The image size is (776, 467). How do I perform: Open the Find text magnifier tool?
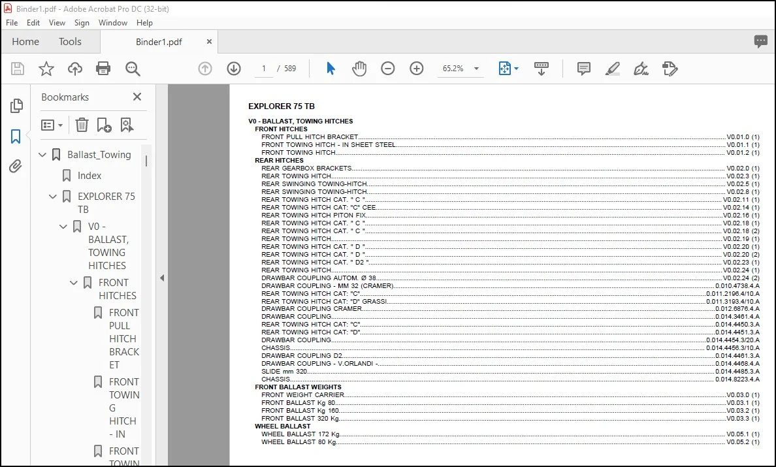point(133,69)
